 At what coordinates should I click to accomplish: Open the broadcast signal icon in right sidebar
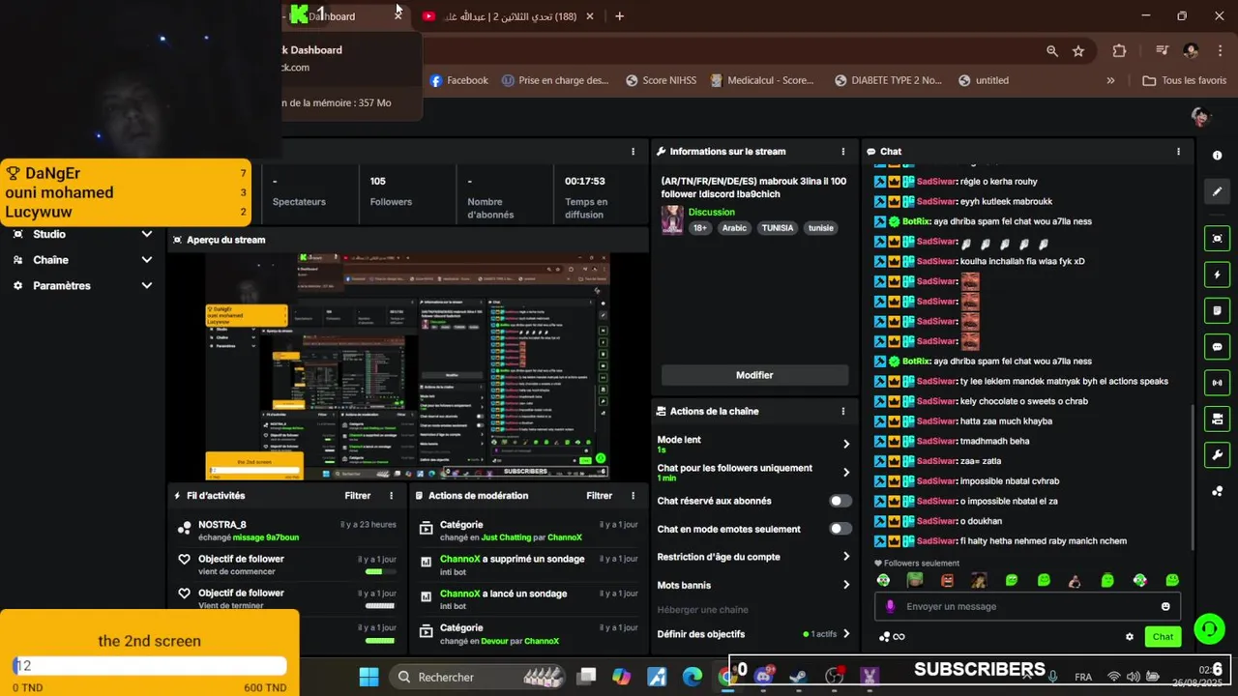point(1217,383)
